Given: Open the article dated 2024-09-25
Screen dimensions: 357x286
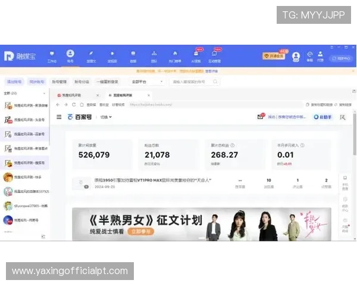Looking at the screenshot, I should [x=153, y=180].
